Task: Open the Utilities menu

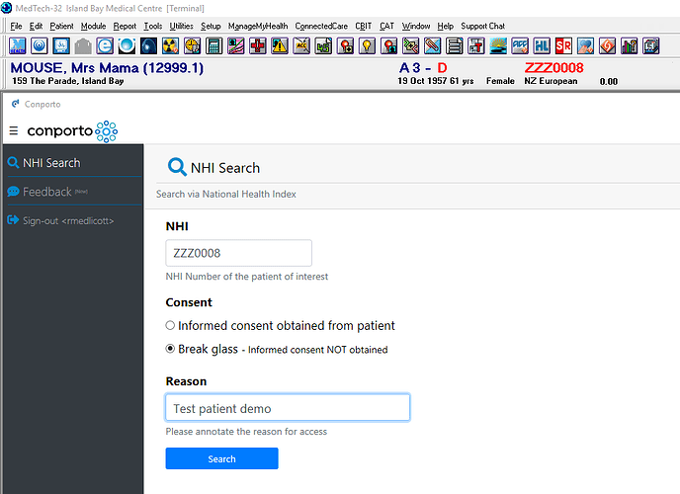Action: (182, 26)
